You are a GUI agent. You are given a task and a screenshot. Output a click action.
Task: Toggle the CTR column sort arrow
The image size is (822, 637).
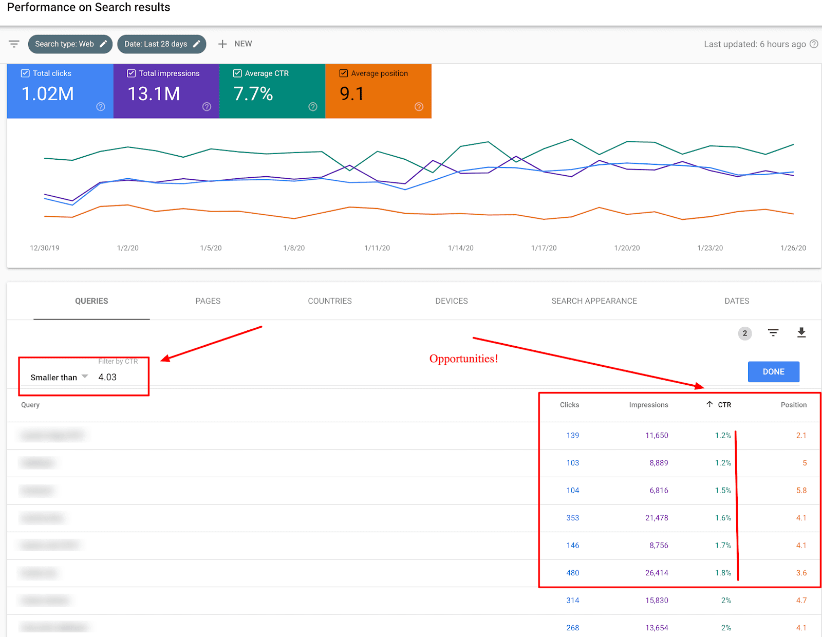[710, 404]
